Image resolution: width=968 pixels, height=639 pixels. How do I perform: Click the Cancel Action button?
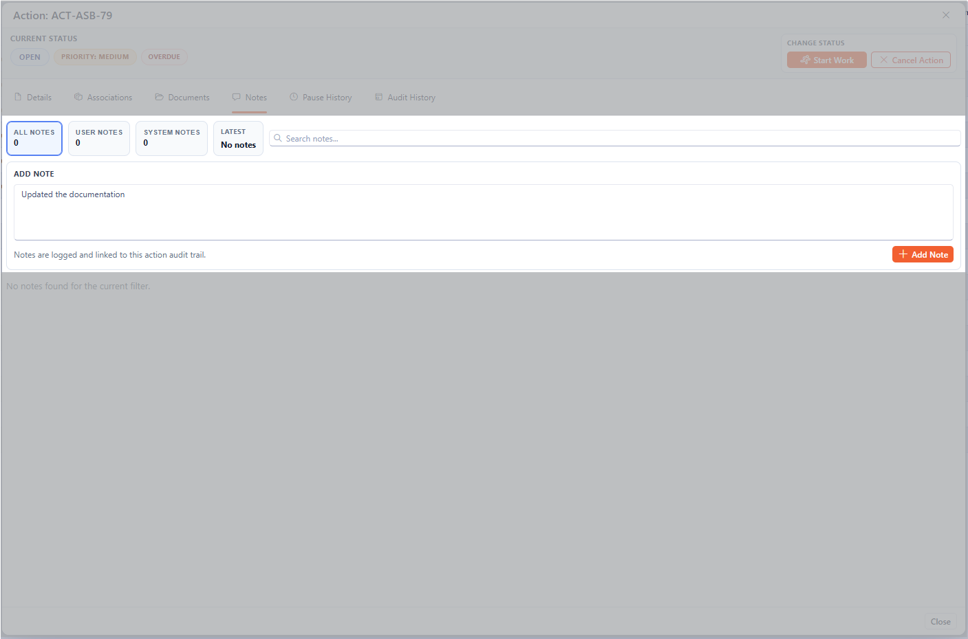pyautogui.click(x=911, y=60)
